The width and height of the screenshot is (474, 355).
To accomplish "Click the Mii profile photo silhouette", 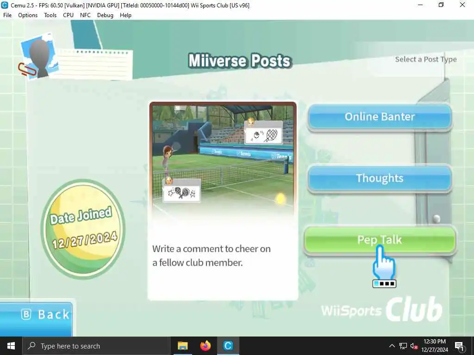I will click(40, 57).
